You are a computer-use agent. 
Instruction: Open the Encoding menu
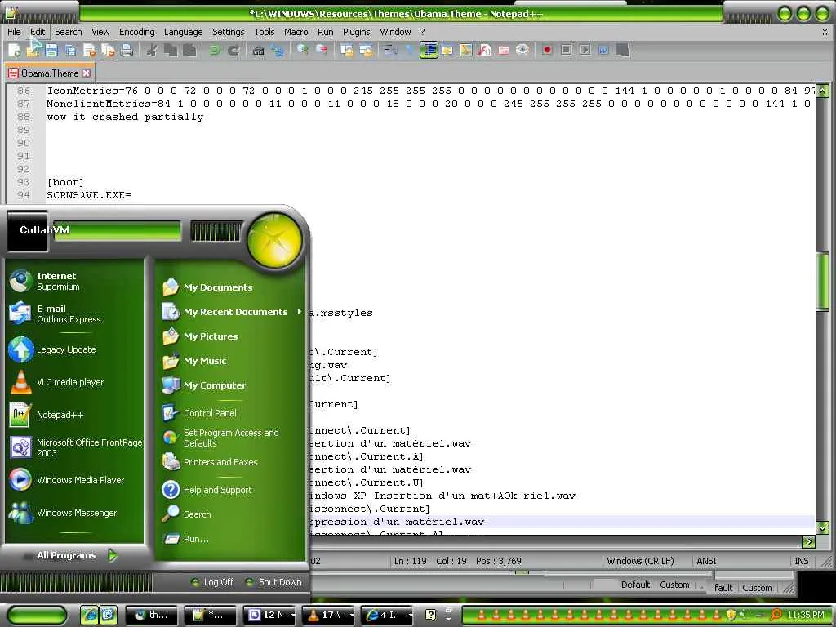pyautogui.click(x=136, y=32)
